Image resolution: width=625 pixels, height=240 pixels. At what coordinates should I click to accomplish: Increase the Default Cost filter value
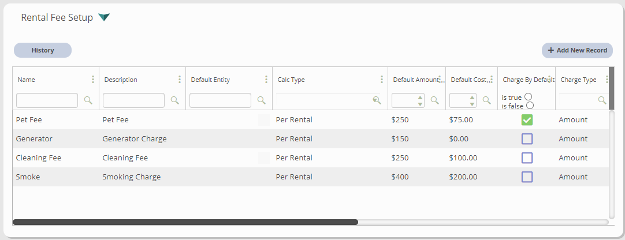(473, 97)
